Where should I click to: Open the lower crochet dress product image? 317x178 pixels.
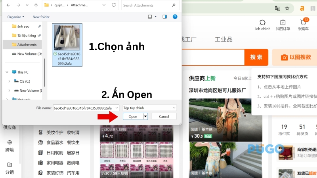[225, 160]
